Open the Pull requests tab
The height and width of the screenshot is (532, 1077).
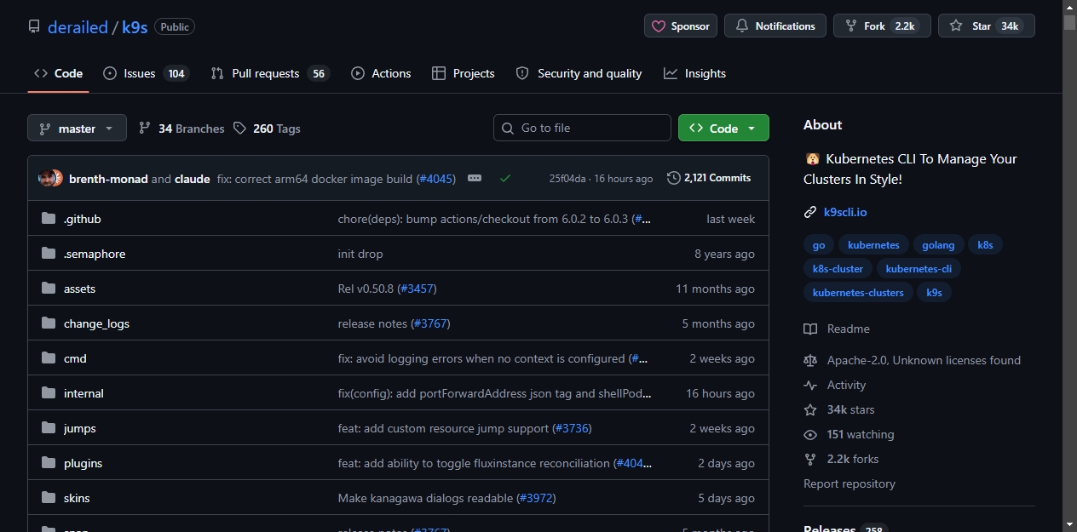click(x=270, y=73)
